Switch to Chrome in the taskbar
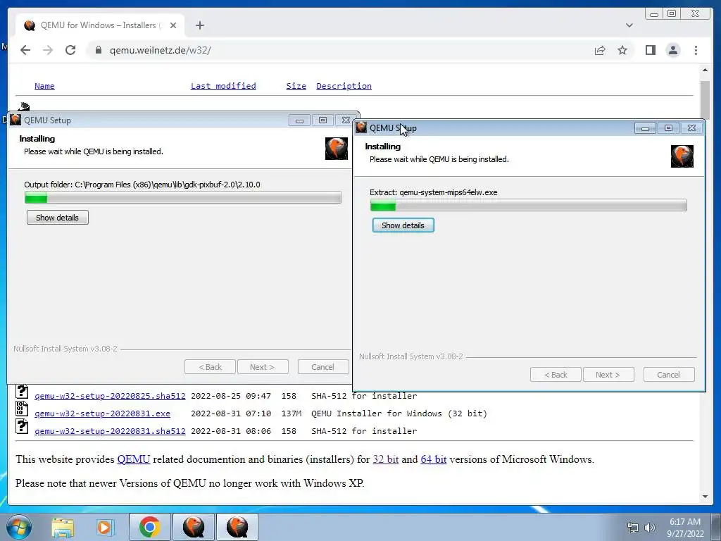The image size is (721, 541). [x=149, y=527]
